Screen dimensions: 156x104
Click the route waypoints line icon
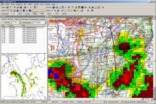tap(11, 7)
